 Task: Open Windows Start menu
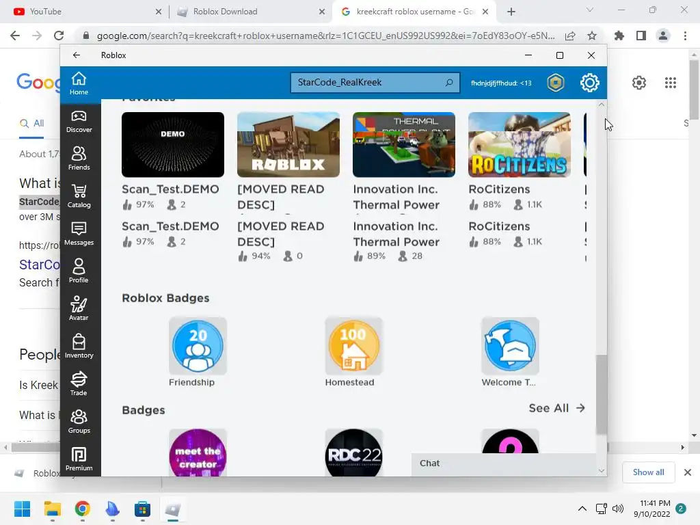pos(22,509)
